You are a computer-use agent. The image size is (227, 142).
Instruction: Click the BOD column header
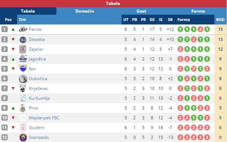tap(220, 20)
